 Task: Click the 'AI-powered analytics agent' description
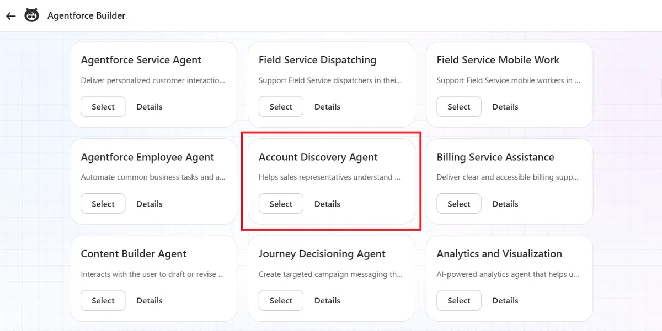point(508,274)
